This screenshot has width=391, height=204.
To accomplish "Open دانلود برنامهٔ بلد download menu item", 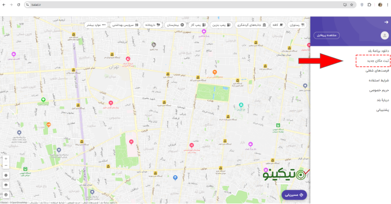I will click(378, 51).
